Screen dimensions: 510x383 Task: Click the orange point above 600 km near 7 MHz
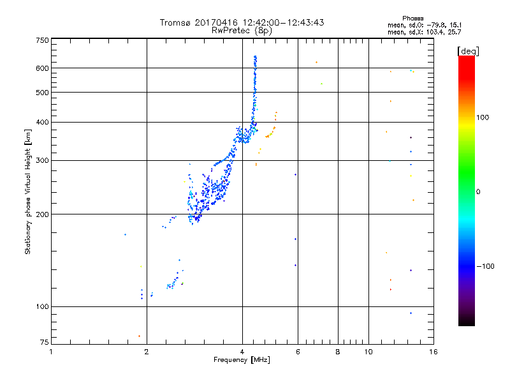[316, 62]
